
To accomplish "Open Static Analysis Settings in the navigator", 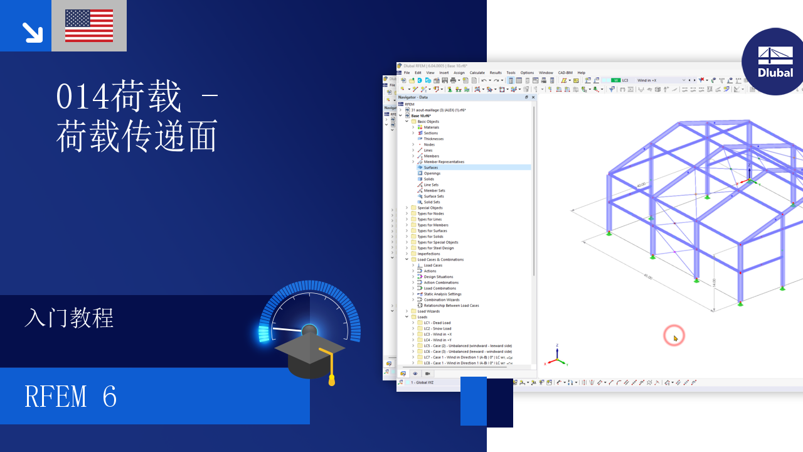I will coord(442,294).
